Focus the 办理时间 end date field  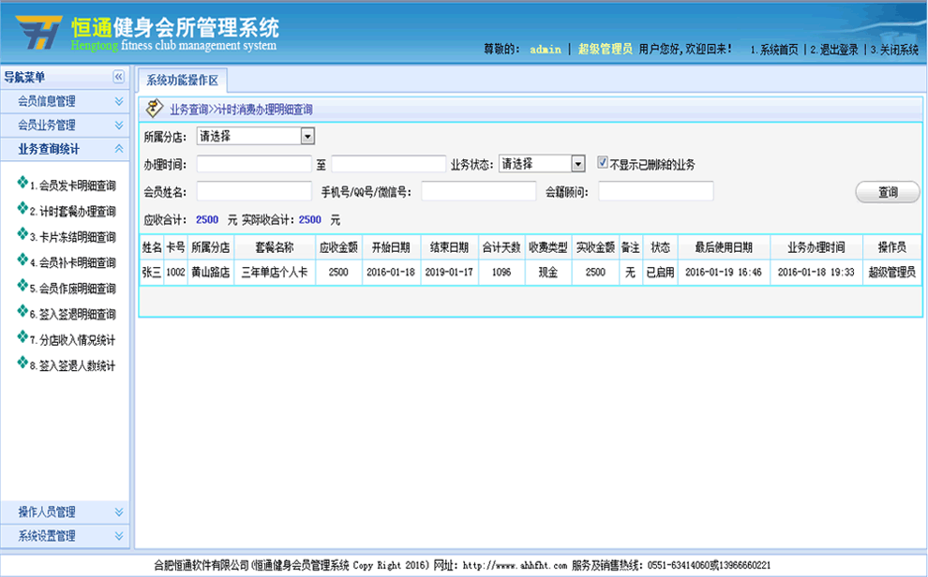pyautogui.click(x=388, y=164)
